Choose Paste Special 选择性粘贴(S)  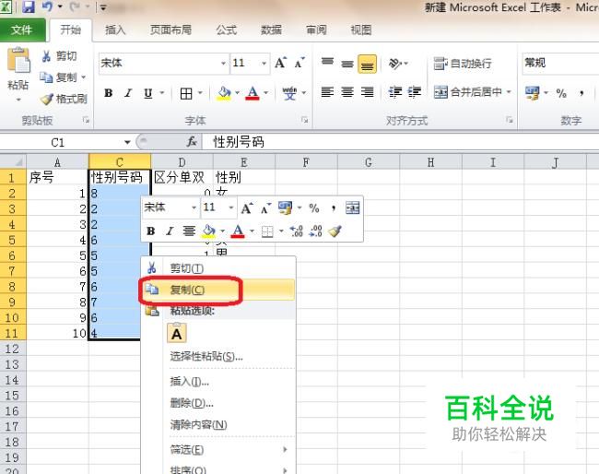pos(217,357)
